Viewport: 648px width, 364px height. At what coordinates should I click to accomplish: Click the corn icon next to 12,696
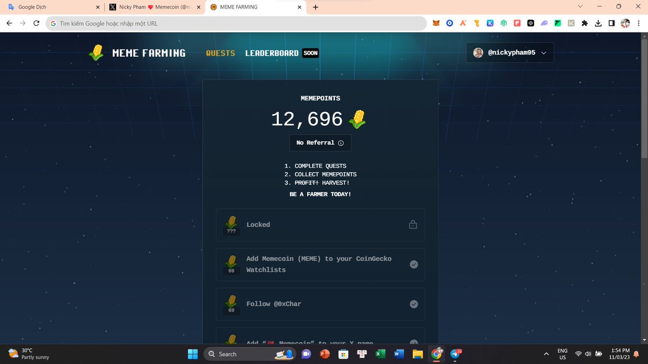coord(357,119)
